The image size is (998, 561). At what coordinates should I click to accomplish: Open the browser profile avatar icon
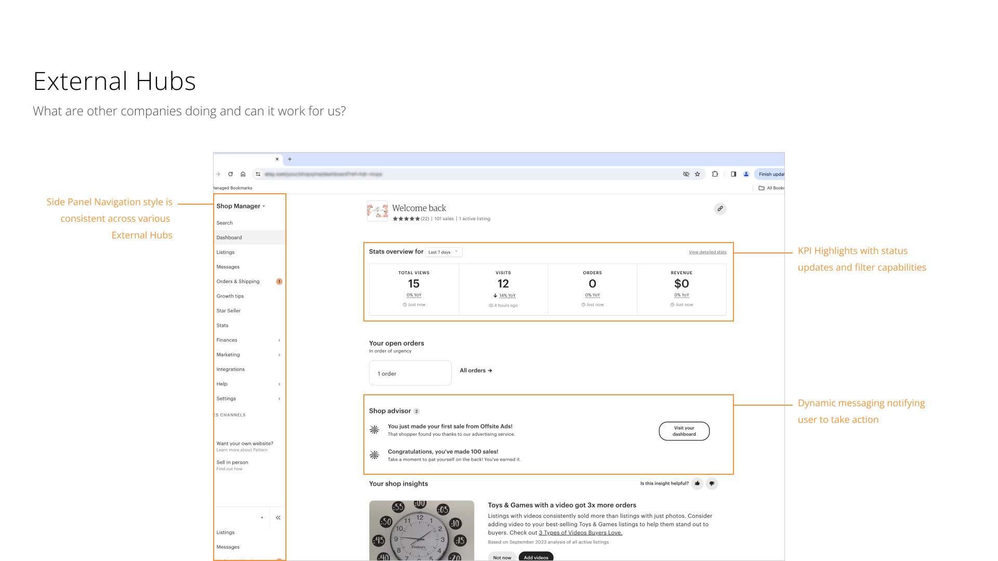(746, 174)
